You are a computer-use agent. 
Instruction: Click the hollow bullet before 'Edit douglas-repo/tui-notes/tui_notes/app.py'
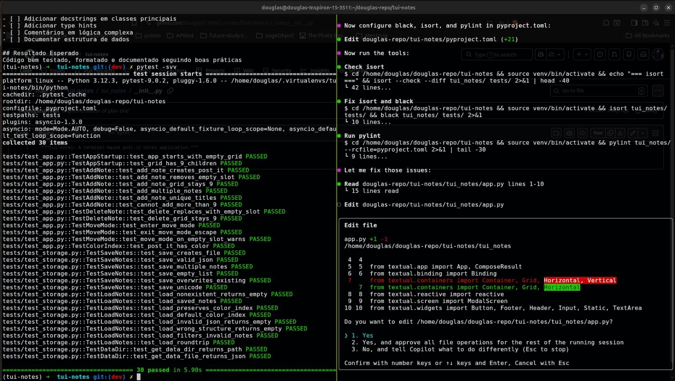coord(339,205)
